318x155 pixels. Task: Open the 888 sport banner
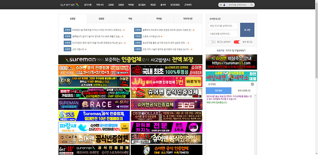point(94,70)
